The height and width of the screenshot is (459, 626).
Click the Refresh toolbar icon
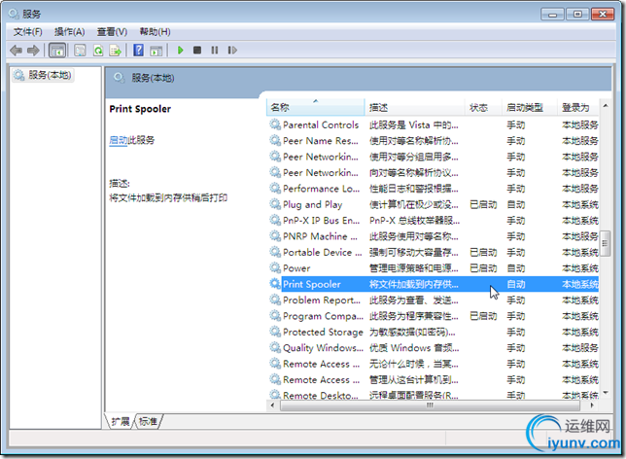[98, 51]
